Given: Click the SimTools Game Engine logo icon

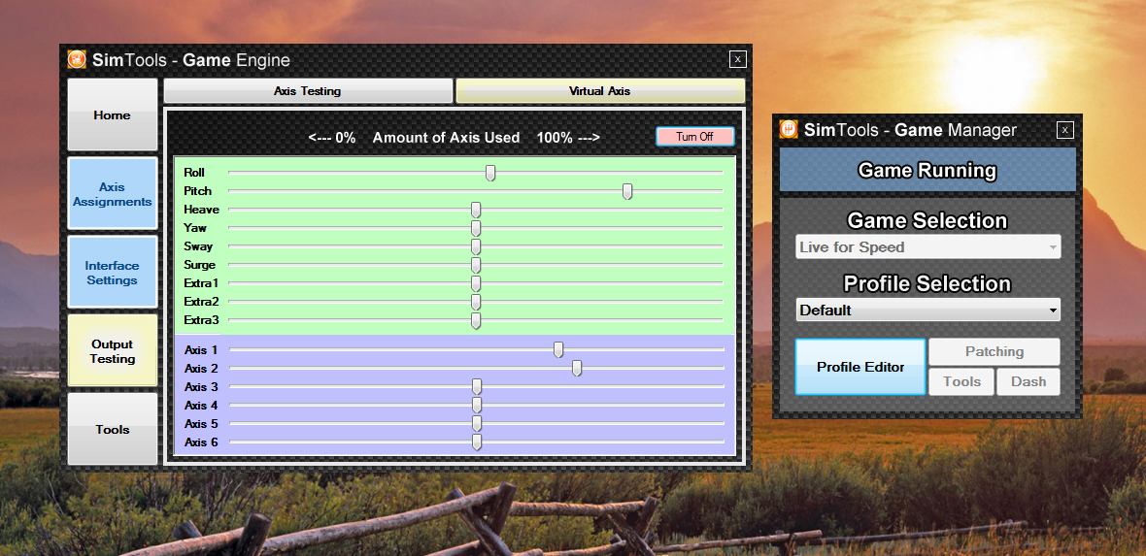Looking at the screenshot, I should tap(77, 59).
